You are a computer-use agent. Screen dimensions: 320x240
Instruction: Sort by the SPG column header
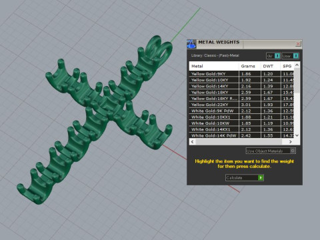[287, 66]
